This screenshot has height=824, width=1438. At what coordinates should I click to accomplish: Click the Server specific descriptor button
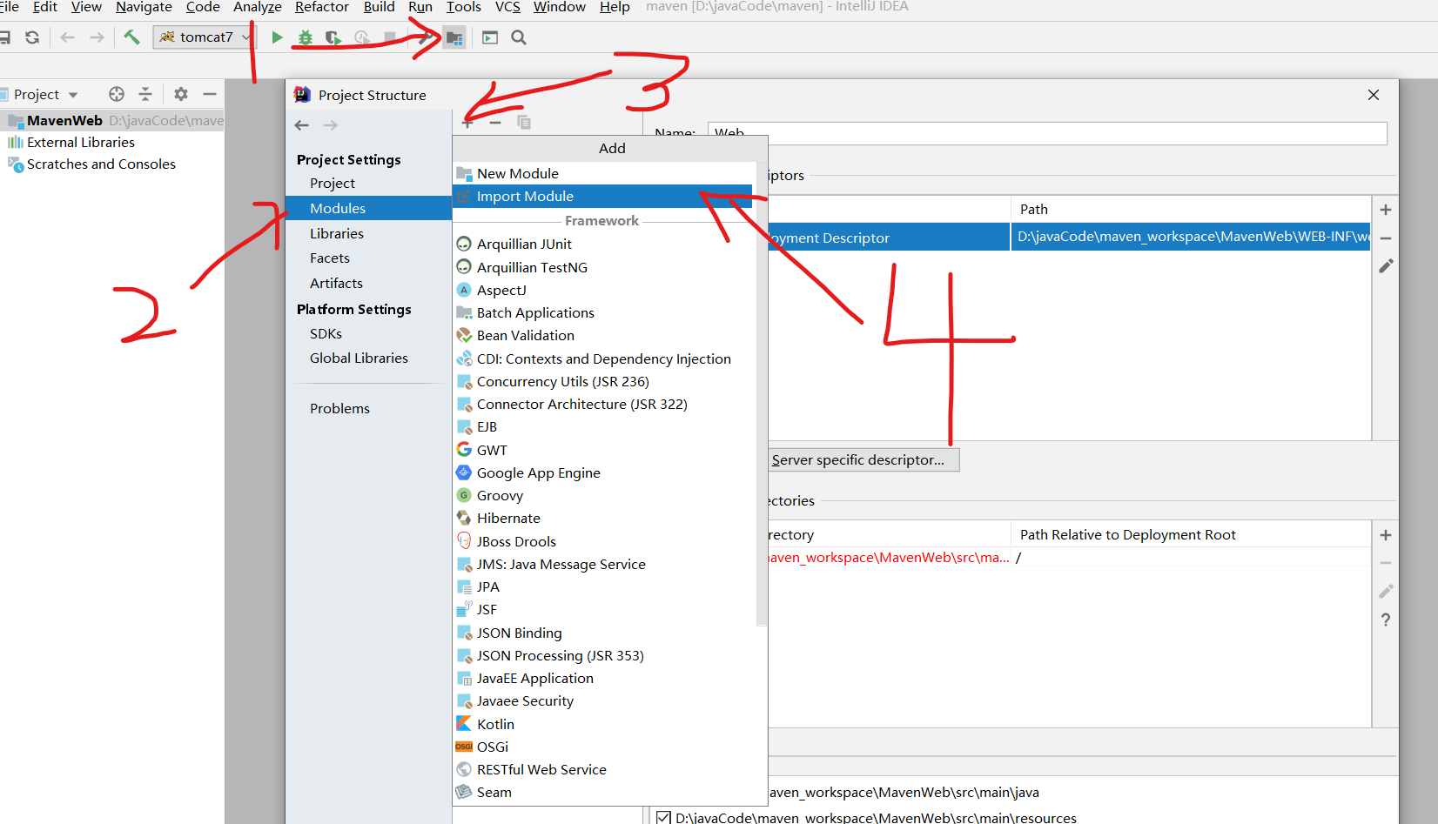[862, 460]
